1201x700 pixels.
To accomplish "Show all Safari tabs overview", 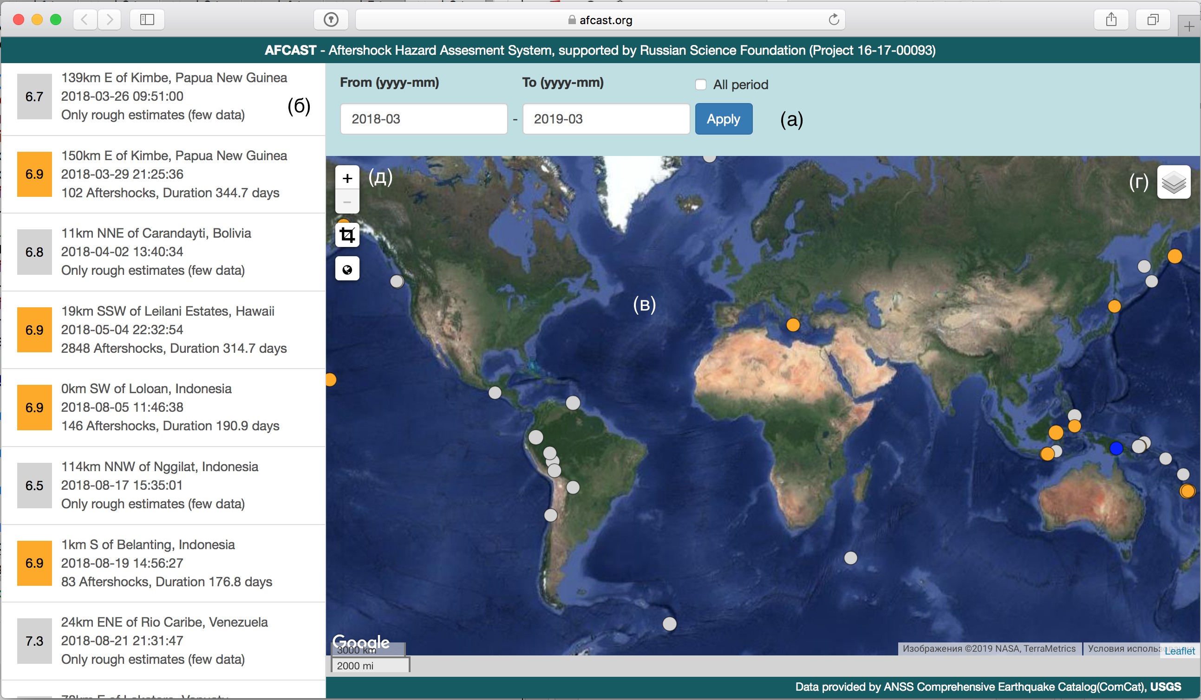I will (x=1152, y=19).
